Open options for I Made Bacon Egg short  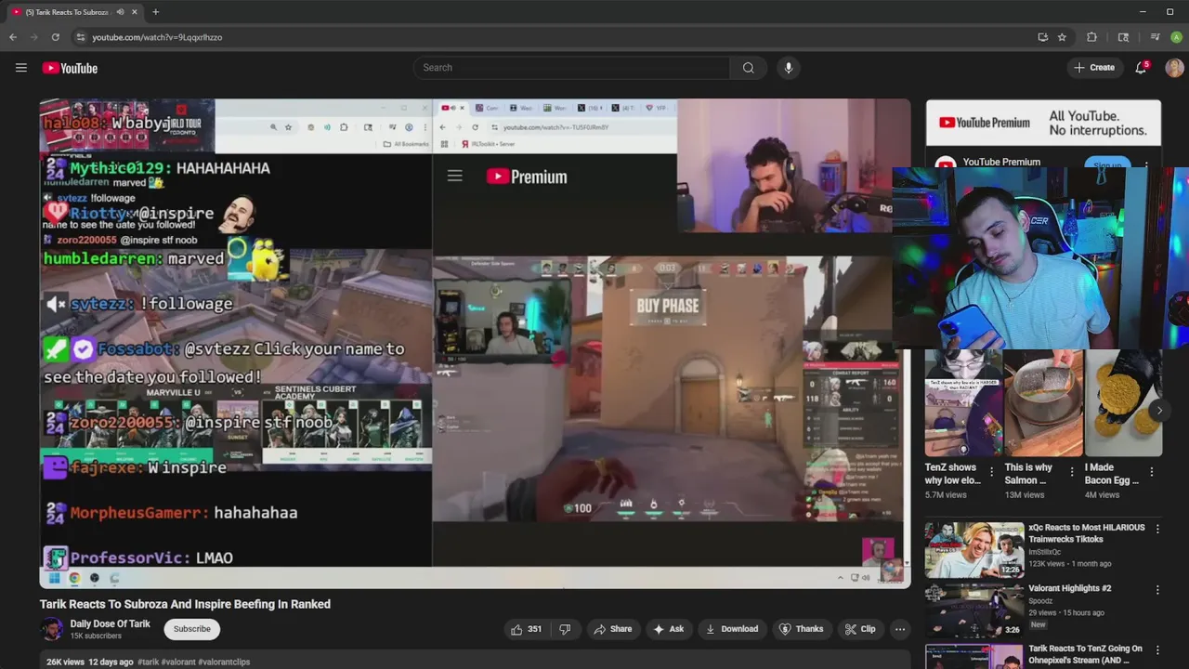click(x=1152, y=473)
